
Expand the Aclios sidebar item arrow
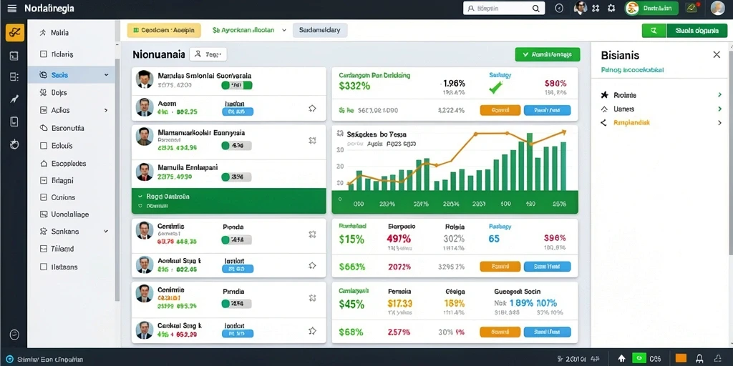point(106,110)
